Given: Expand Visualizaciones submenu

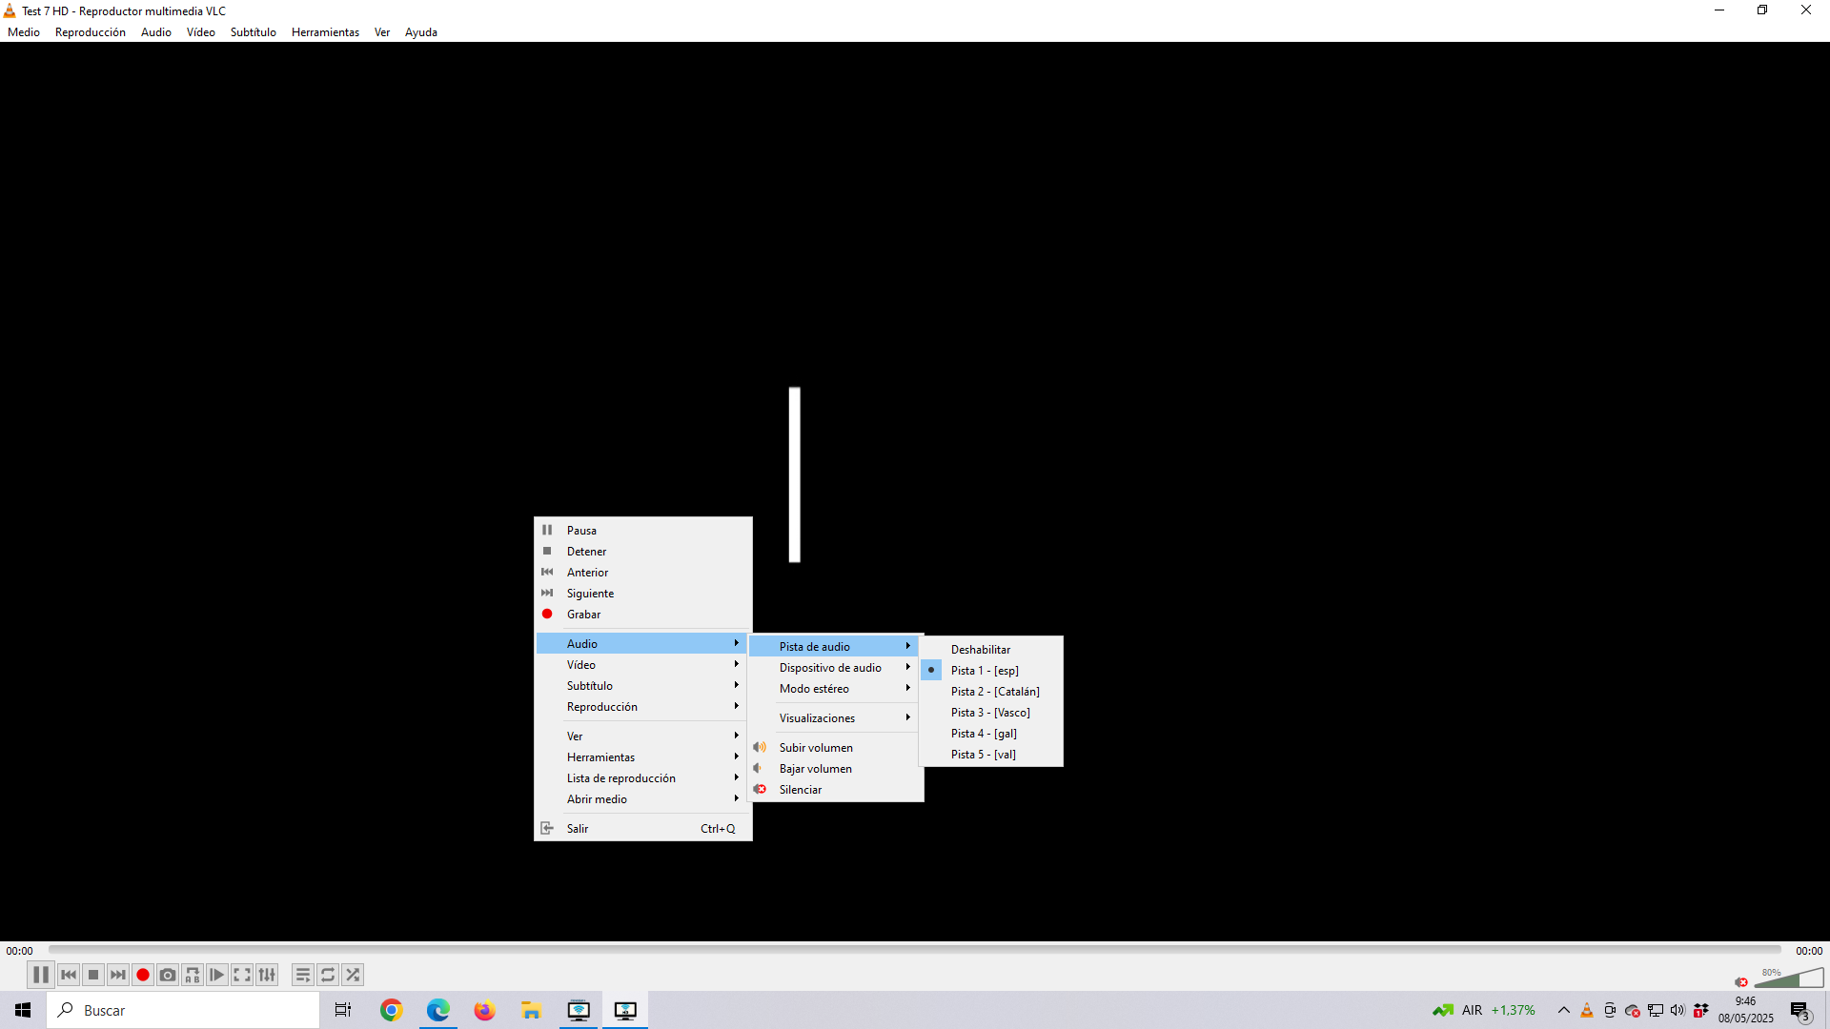Looking at the screenshot, I should (x=835, y=718).
